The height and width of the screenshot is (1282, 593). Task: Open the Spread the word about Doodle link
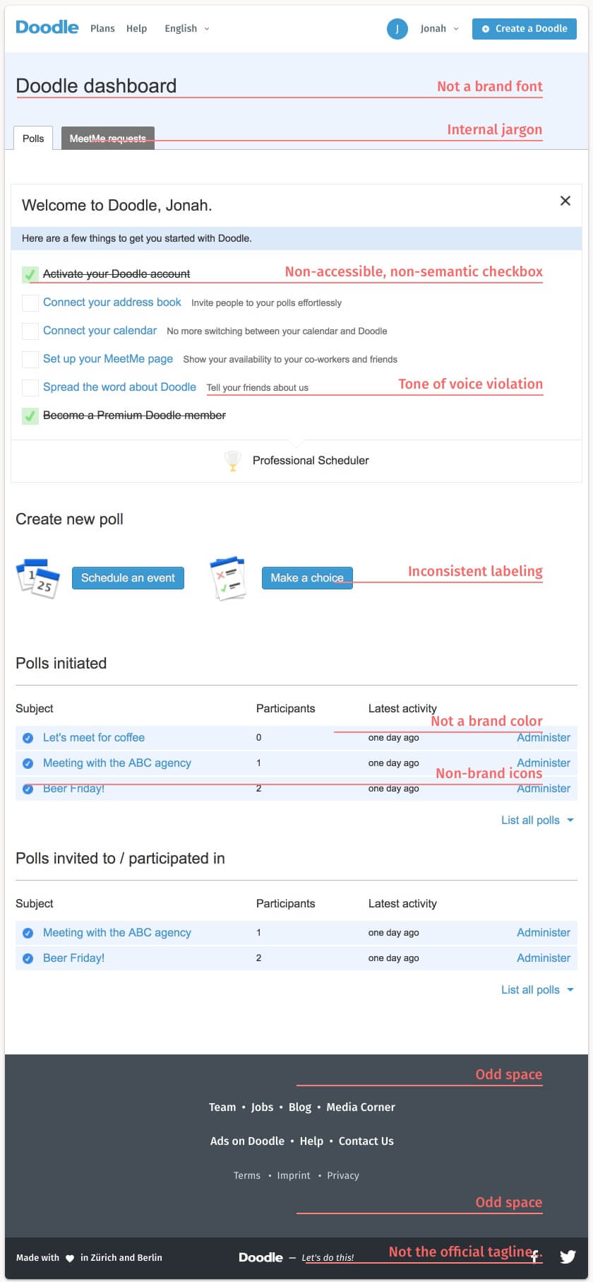(119, 387)
